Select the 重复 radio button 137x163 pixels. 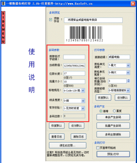(114, 111)
